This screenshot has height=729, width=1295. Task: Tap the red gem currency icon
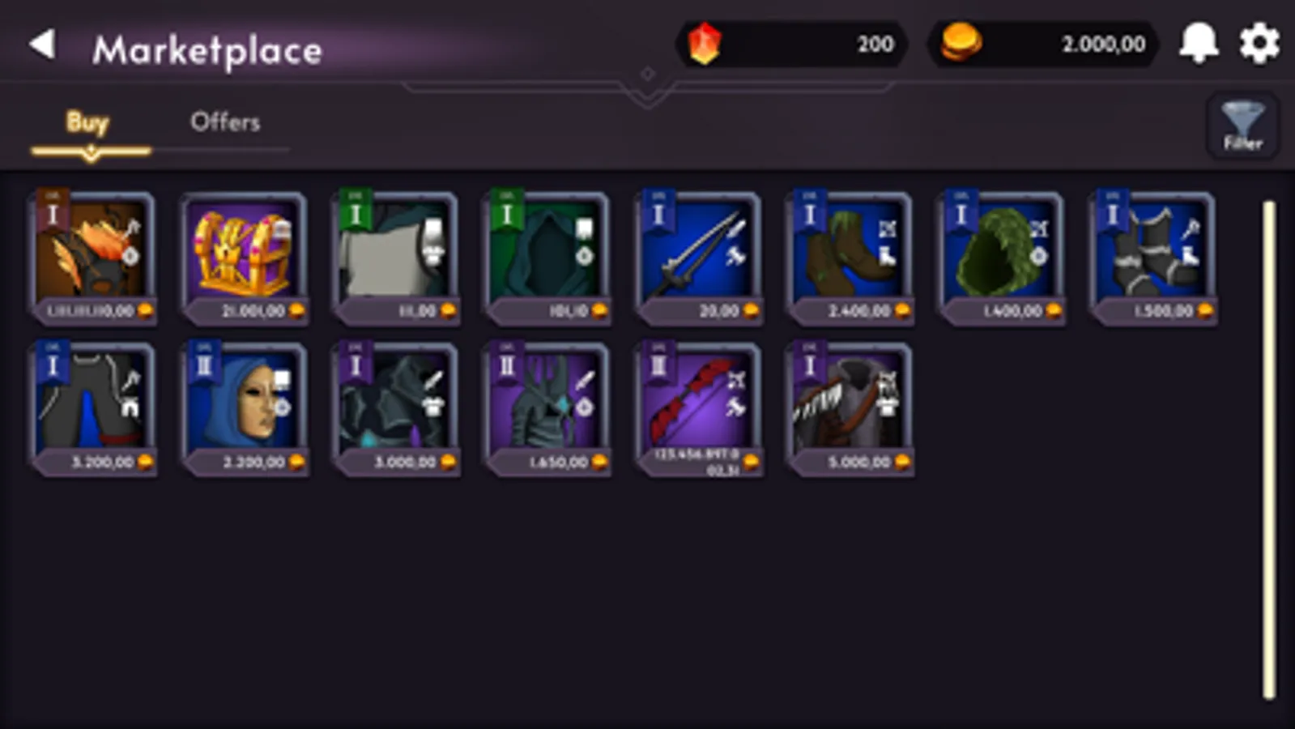[x=704, y=43]
